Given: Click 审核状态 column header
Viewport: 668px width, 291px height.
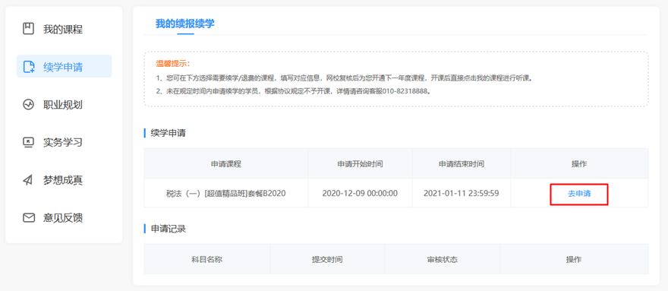Looking at the screenshot, I should coord(443,259).
